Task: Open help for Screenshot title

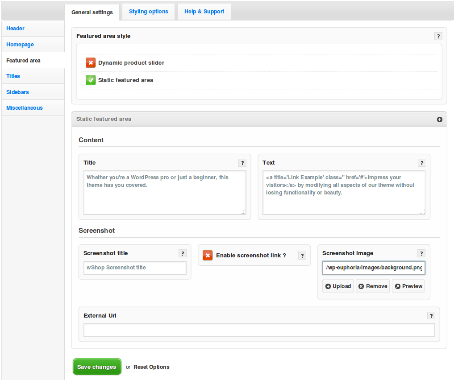Action: pos(182,253)
